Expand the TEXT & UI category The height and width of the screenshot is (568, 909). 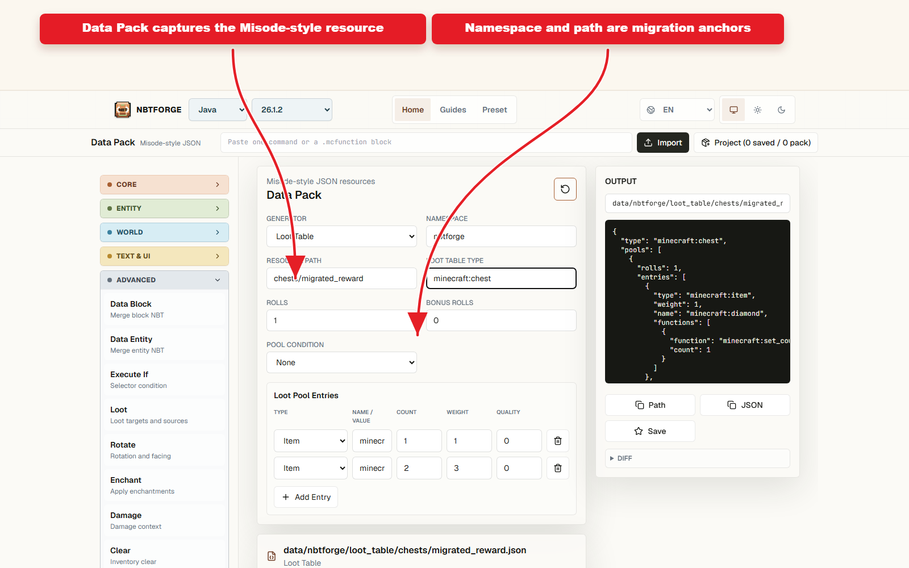point(164,256)
